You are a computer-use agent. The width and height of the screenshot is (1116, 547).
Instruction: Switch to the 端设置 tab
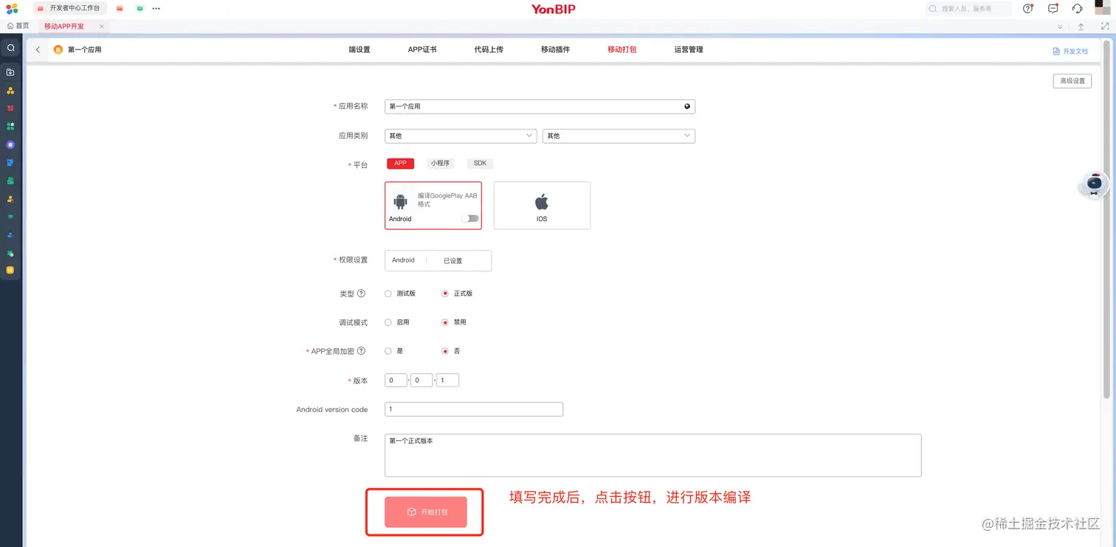(359, 49)
